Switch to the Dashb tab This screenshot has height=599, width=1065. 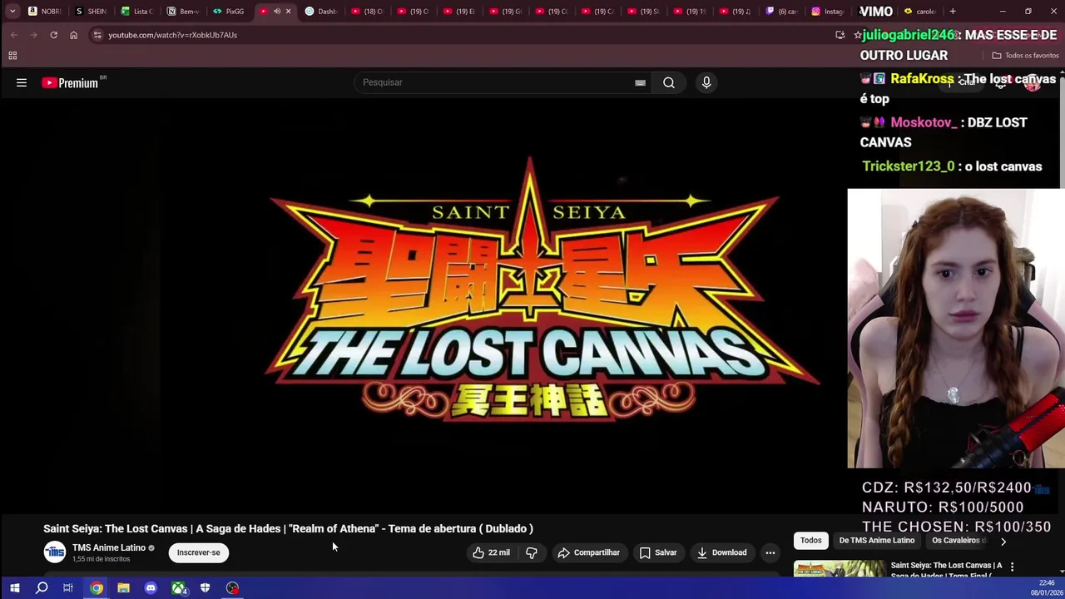coord(320,12)
